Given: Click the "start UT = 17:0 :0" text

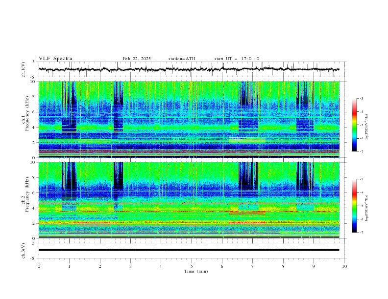Looking at the screenshot, I should click(237, 59).
